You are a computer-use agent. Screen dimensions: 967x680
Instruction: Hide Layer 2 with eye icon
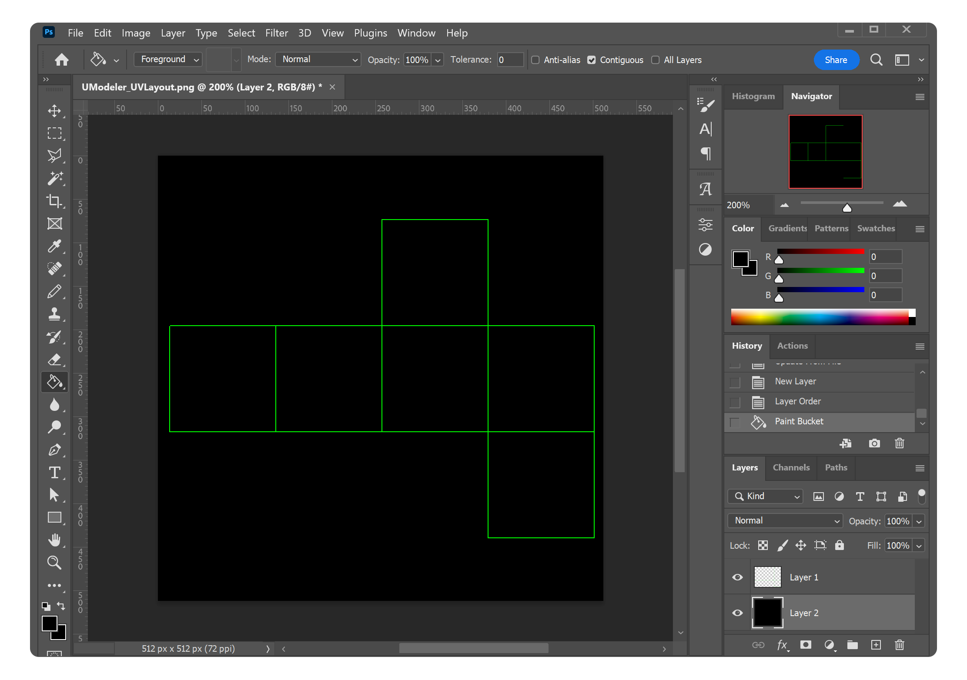(x=737, y=613)
